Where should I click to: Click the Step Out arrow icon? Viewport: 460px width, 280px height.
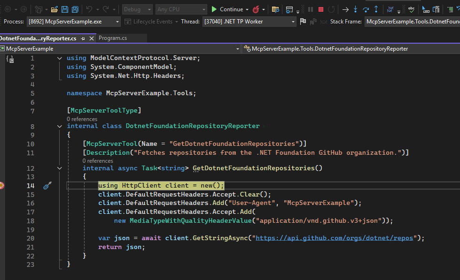[x=376, y=9]
